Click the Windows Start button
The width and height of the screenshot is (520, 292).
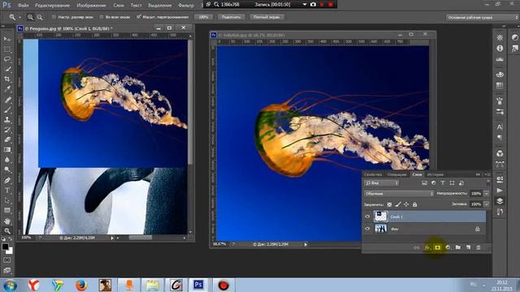[11, 285]
